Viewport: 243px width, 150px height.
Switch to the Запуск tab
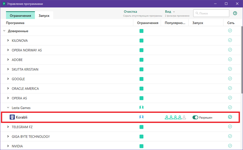click(x=44, y=15)
